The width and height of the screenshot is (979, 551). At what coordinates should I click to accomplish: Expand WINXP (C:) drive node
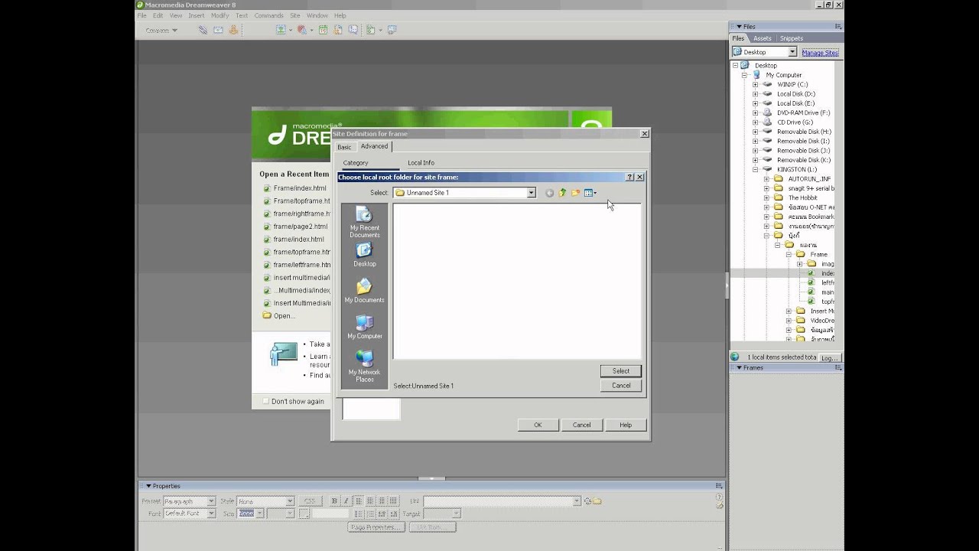coord(755,84)
